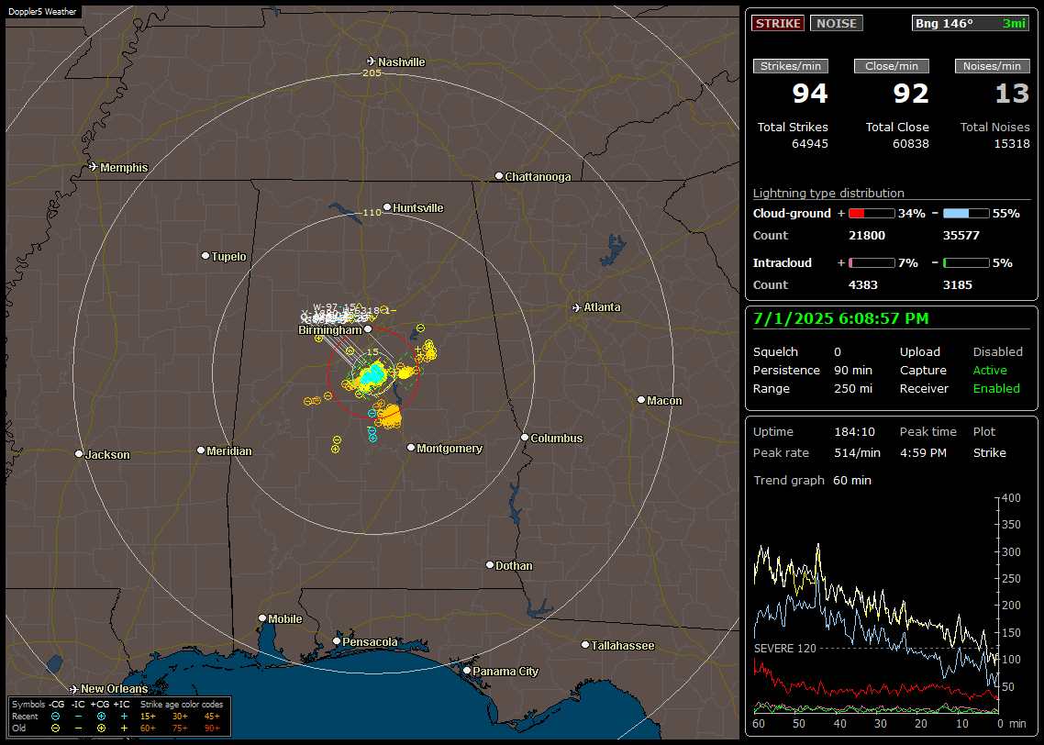Click the Trend graph 60 min setting
Viewport: 1044px width, 745px height.
pos(851,480)
